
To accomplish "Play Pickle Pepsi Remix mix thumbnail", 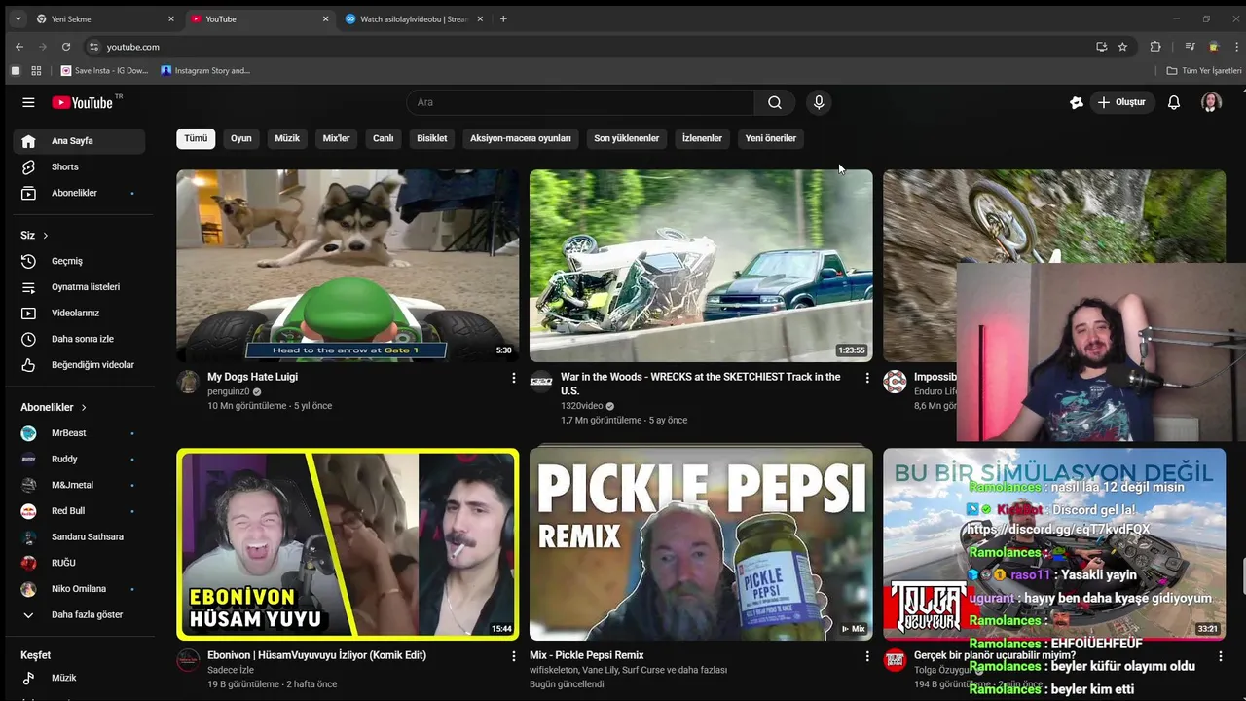I will [701, 544].
